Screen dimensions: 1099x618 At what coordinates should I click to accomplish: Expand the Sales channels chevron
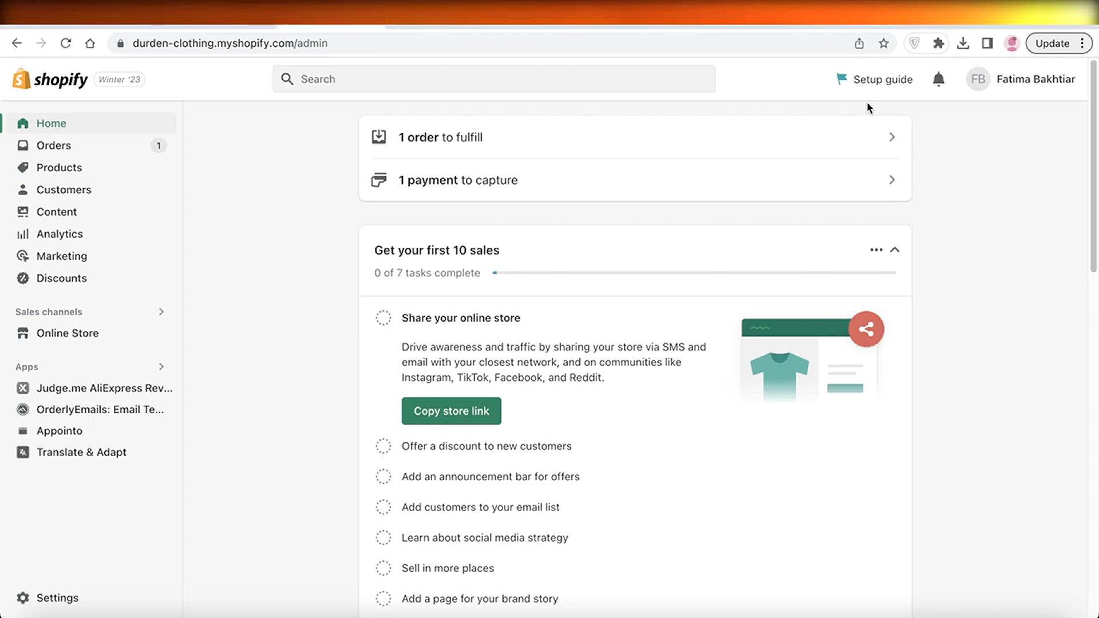click(x=161, y=312)
